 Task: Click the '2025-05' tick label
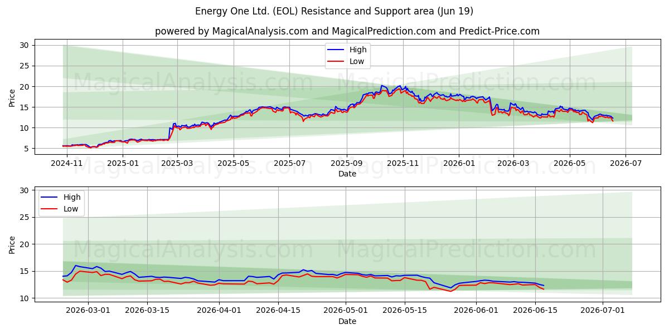[233, 163]
